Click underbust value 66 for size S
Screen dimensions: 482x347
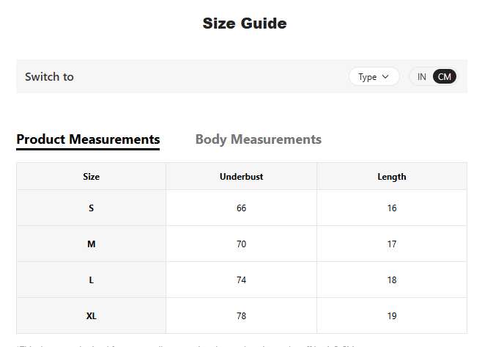[241, 208]
